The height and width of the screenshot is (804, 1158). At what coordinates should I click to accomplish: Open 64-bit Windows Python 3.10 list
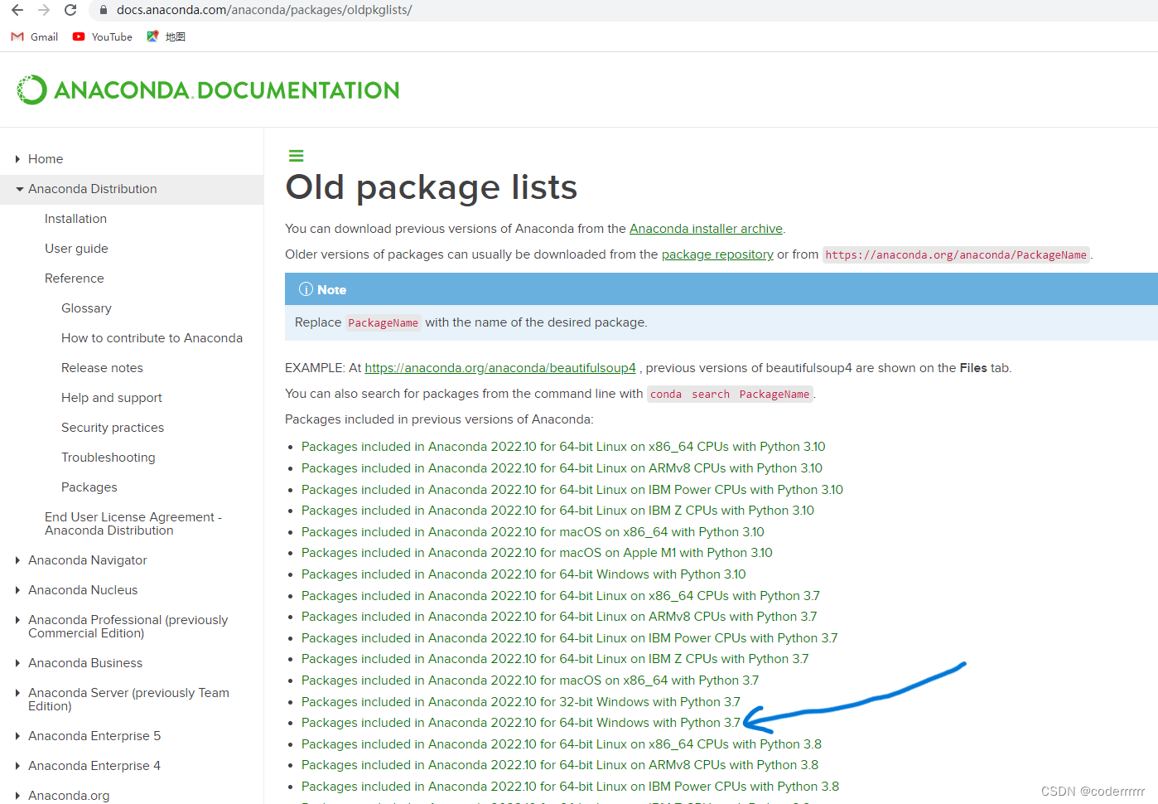click(524, 574)
